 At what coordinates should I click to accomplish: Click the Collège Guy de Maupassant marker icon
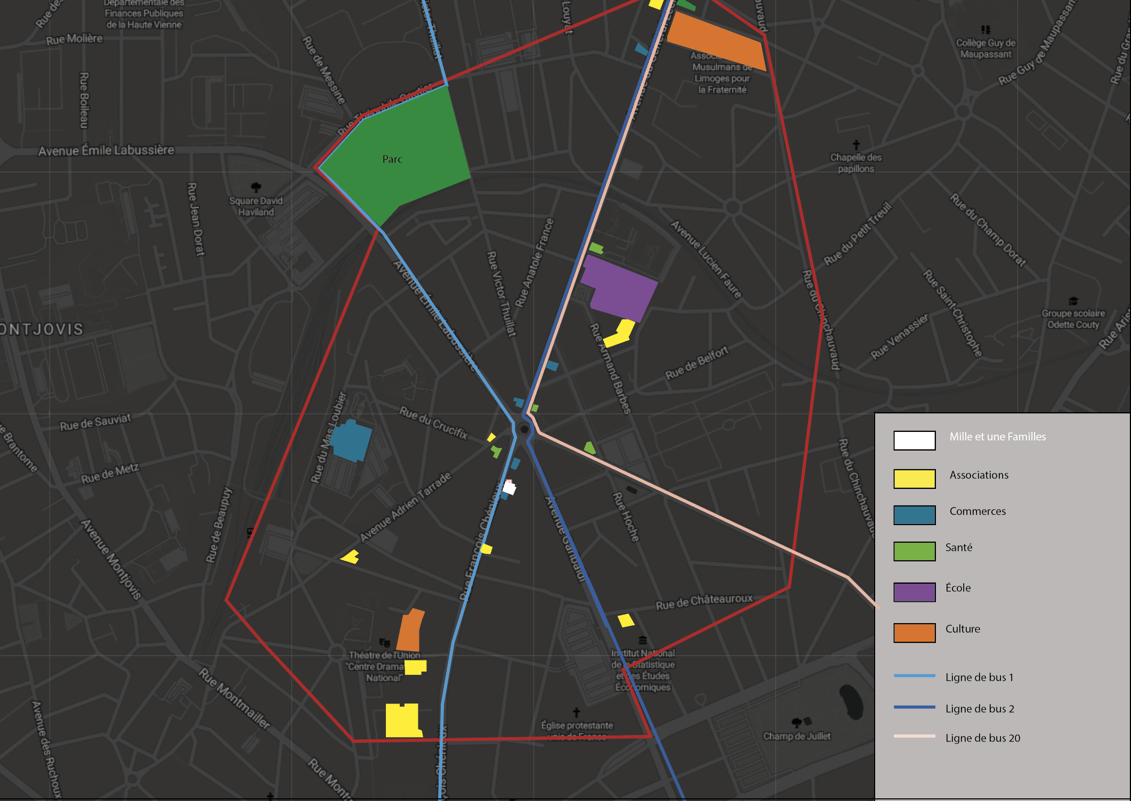point(985,30)
